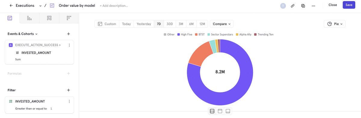
Task: Open the Compare dropdown
Action: click(x=221, y=24)
